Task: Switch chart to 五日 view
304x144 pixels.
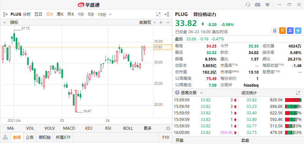Action: [x=39, y=14]
